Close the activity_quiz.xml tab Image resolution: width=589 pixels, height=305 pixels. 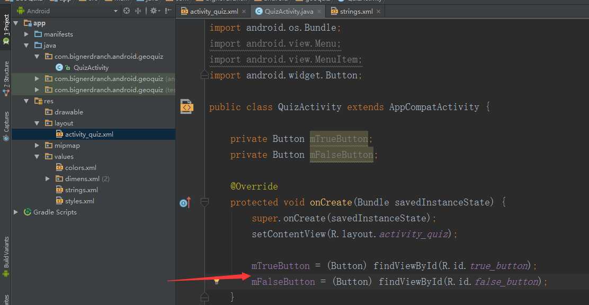pos(244,12)
